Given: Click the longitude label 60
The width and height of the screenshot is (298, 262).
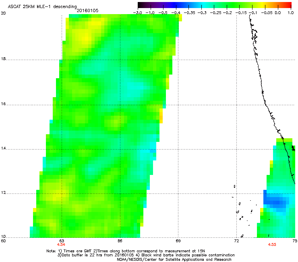Looking at the screenshot, I should tap(3, 241).
